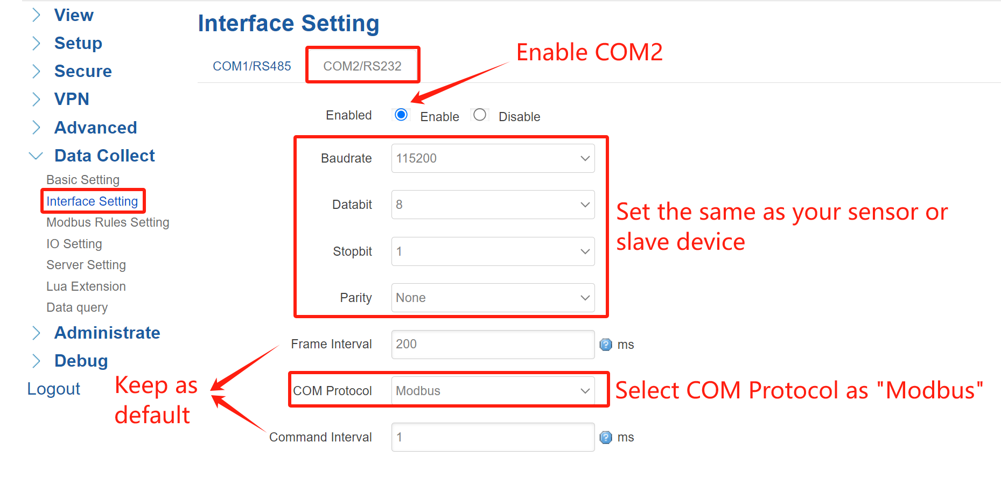The image size is (1001, 498).
Task: Open the Databit dropdown
Action: coord(493,205)
